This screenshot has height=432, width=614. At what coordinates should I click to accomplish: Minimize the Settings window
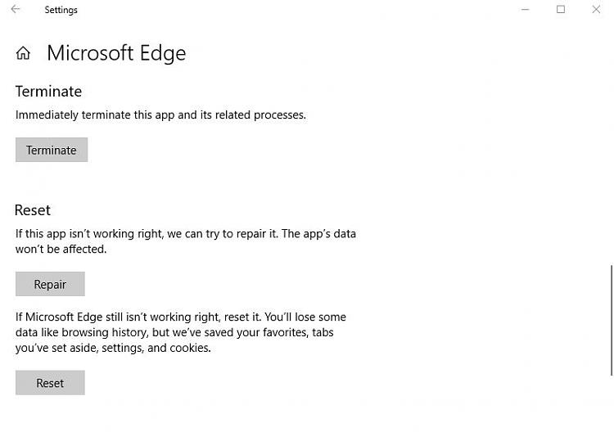tap(525, 10)
